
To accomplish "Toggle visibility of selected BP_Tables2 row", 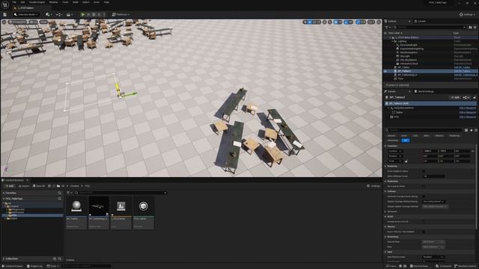I will coord(385,71).
